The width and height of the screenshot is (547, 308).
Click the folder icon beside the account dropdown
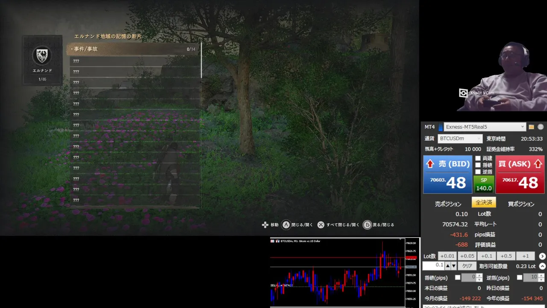pos(531,127)
